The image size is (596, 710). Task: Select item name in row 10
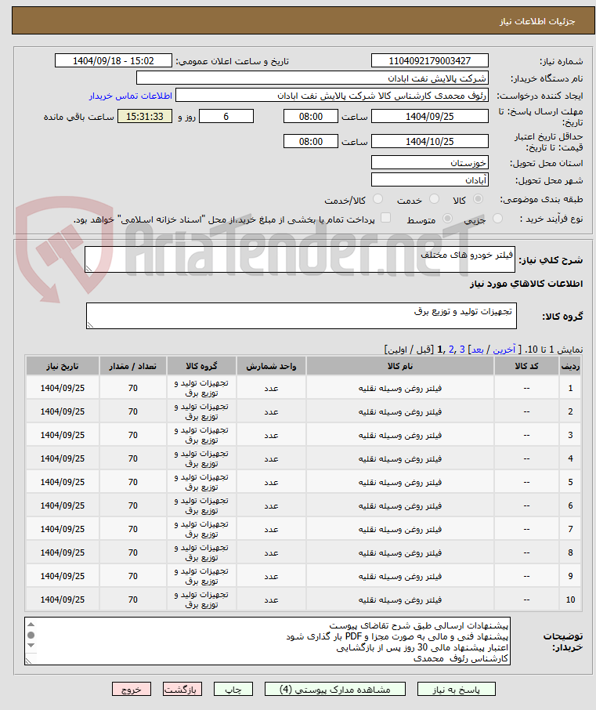pyautogui.click(x=400, y=600)
